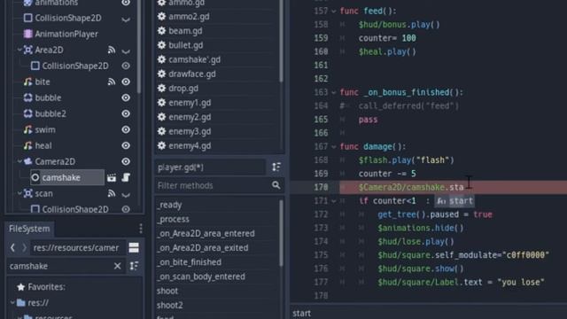Open the script attached to camshake
Image resolution: width=567 pixels, height=319 pixels.
pos(126,177)
